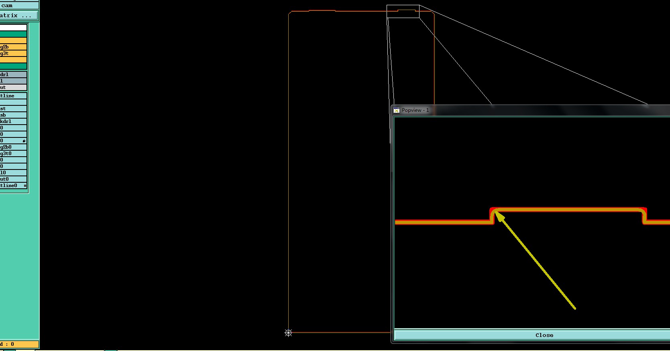Select the layer row ending in sb
The image size is (670, 351).
coord(13,115)
